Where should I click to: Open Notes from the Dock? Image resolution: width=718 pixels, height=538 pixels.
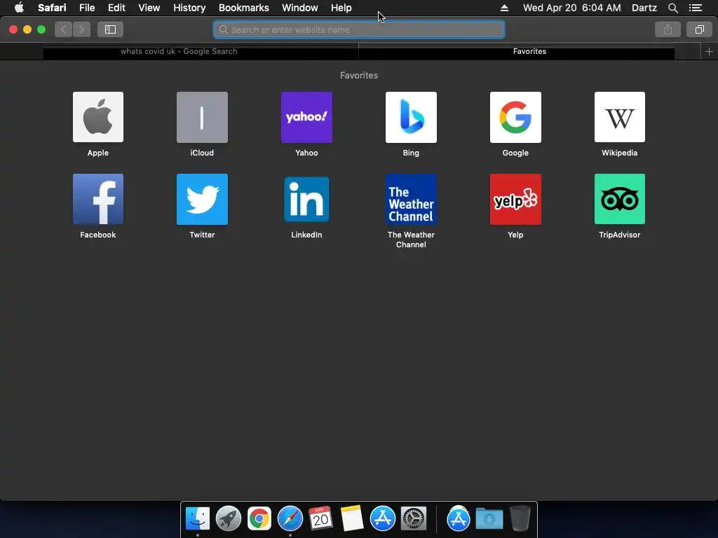pos(352,519)
